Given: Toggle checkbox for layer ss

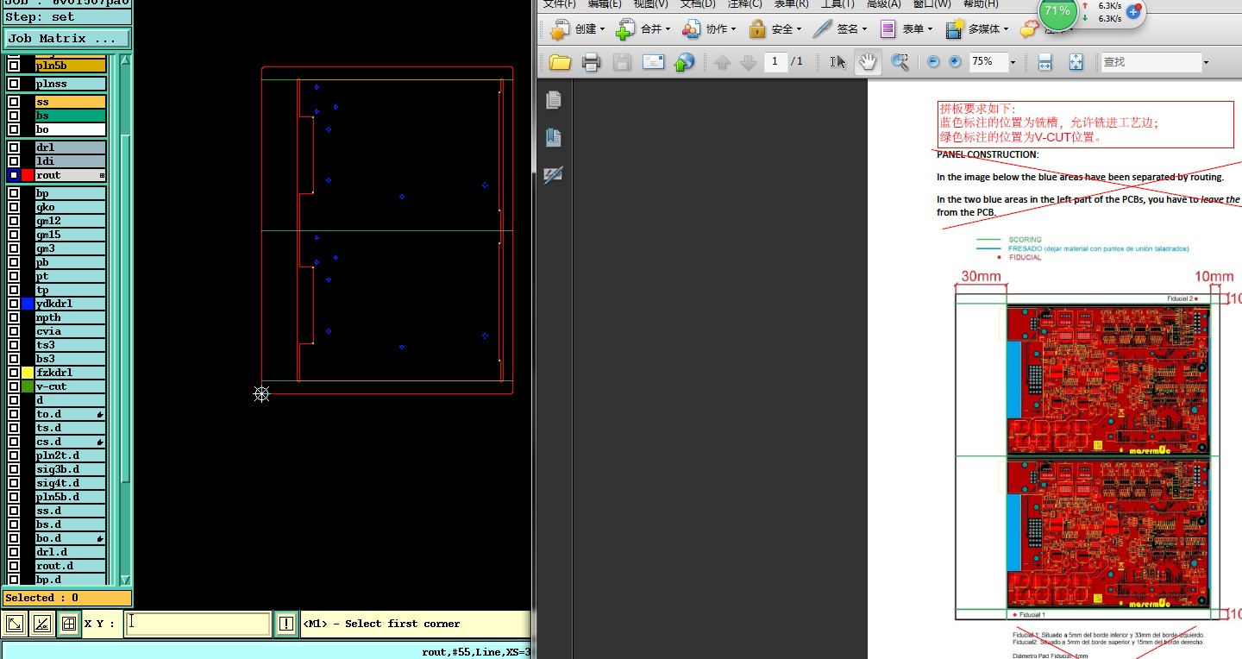Looking at the screenshot, I should click(x=14, y=102).
